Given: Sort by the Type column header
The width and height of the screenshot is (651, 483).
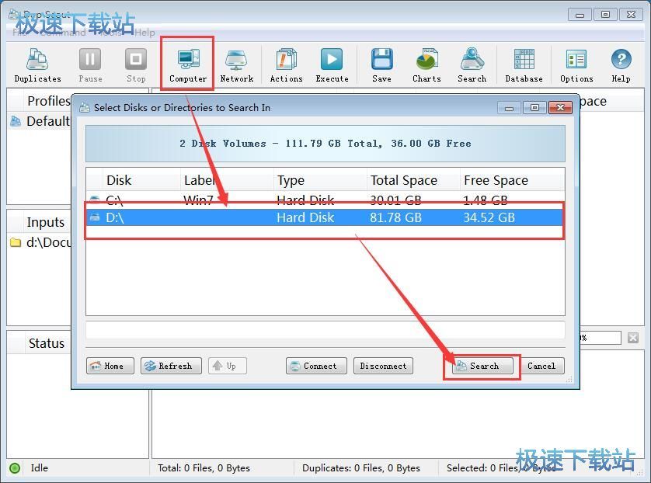Looking at the screenshot, I should coord(321,180).
